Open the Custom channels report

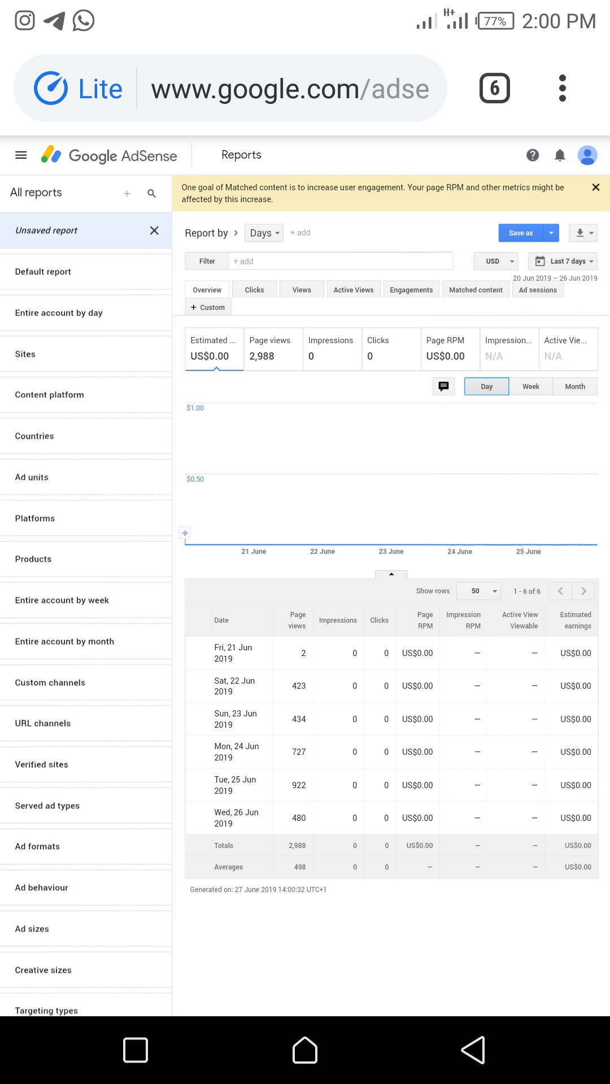(x=86, y=683)
